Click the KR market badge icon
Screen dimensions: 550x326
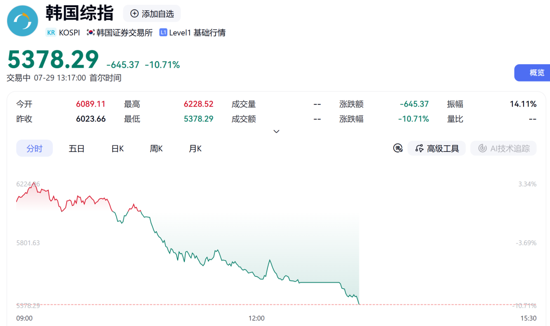[x=51, y=33]
